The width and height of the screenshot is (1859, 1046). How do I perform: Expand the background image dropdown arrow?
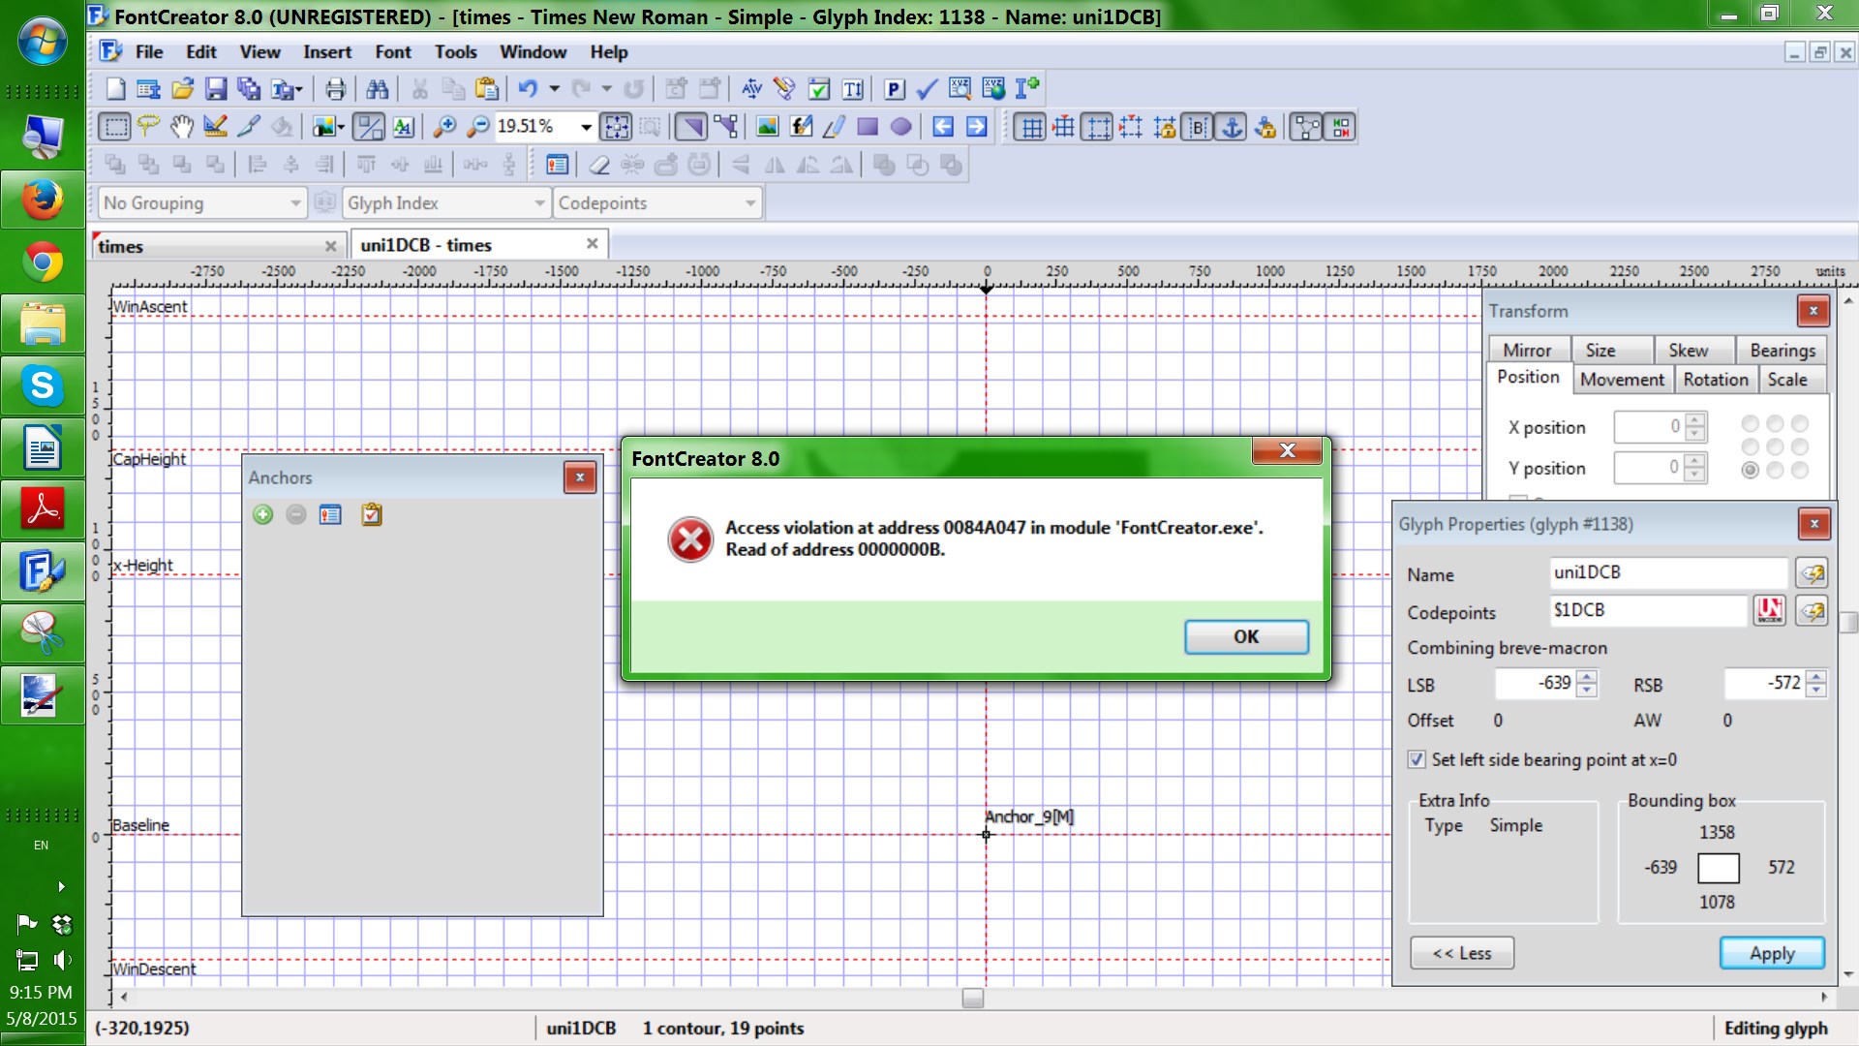click(x=342, y=127)
